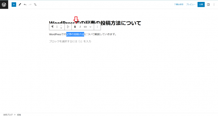Save draft via 下書き保存
The width and height of the screenshot is (218, 116).
179,5
